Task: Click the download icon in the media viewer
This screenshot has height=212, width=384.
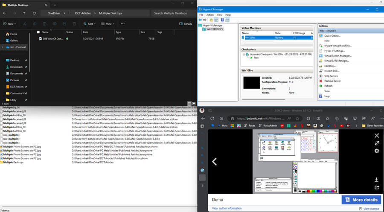Action: 377,180
